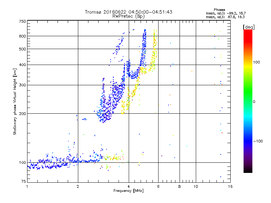The height and width of the screenshot is (203, 271).
Task: Click the colorbar tick label '100'
Action: (x=256, y=62)
